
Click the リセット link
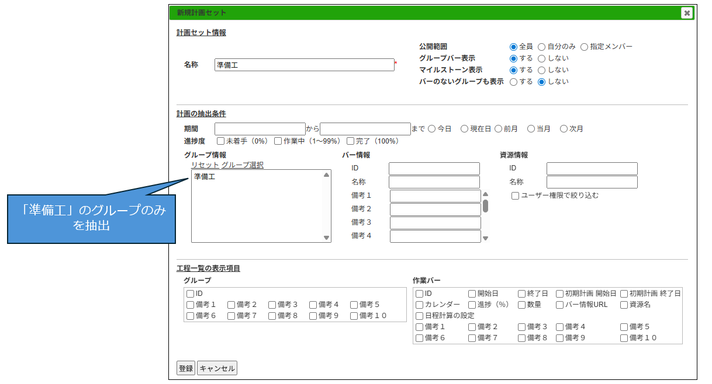pyautogui.click(x=205, y=165)
